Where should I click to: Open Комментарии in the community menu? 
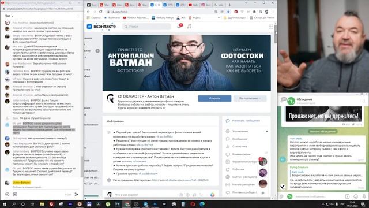241,154
